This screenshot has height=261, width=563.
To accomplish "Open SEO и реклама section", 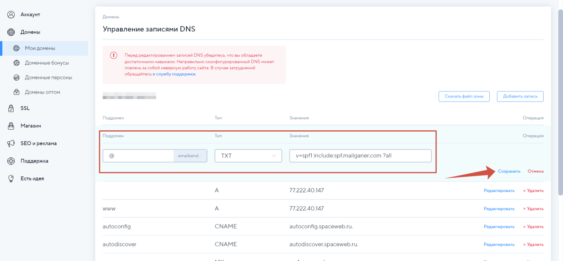I will coord(39,143).
